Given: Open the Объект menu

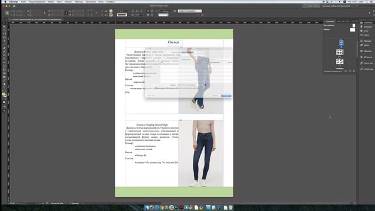Looking at the screenshot, I should coord(68,2).
